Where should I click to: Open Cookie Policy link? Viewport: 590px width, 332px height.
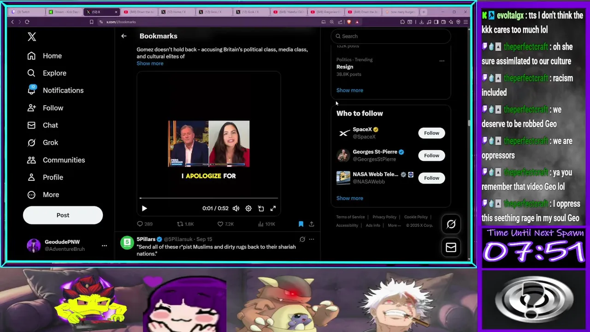click(416, 217)
